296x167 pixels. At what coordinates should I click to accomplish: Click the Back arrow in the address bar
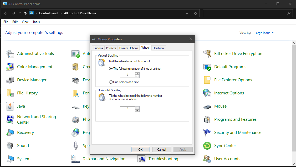pos(6,13)
